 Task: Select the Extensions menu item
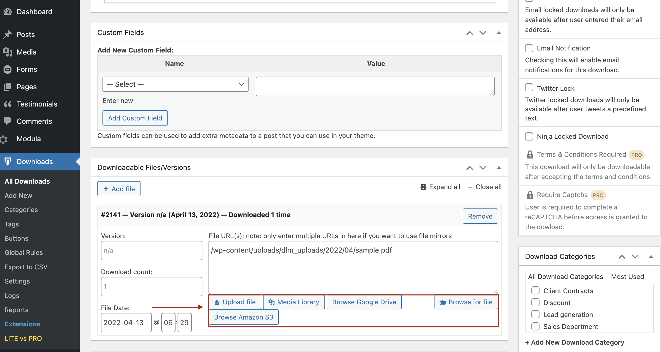coord(22,324)
